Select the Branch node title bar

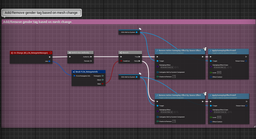[x=130, y=53]
